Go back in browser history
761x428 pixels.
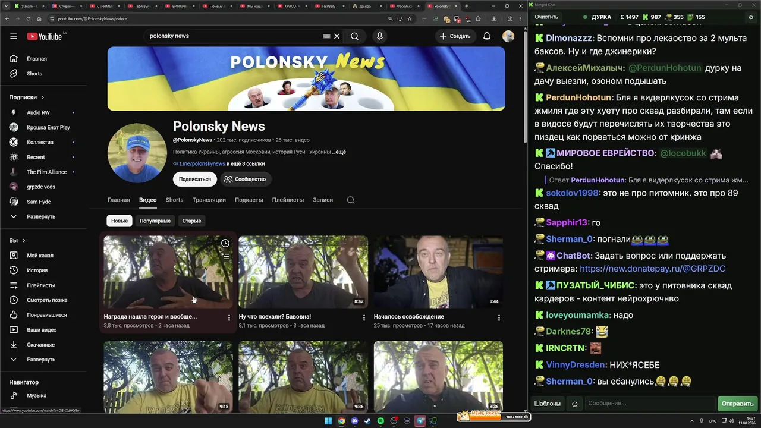7,18
